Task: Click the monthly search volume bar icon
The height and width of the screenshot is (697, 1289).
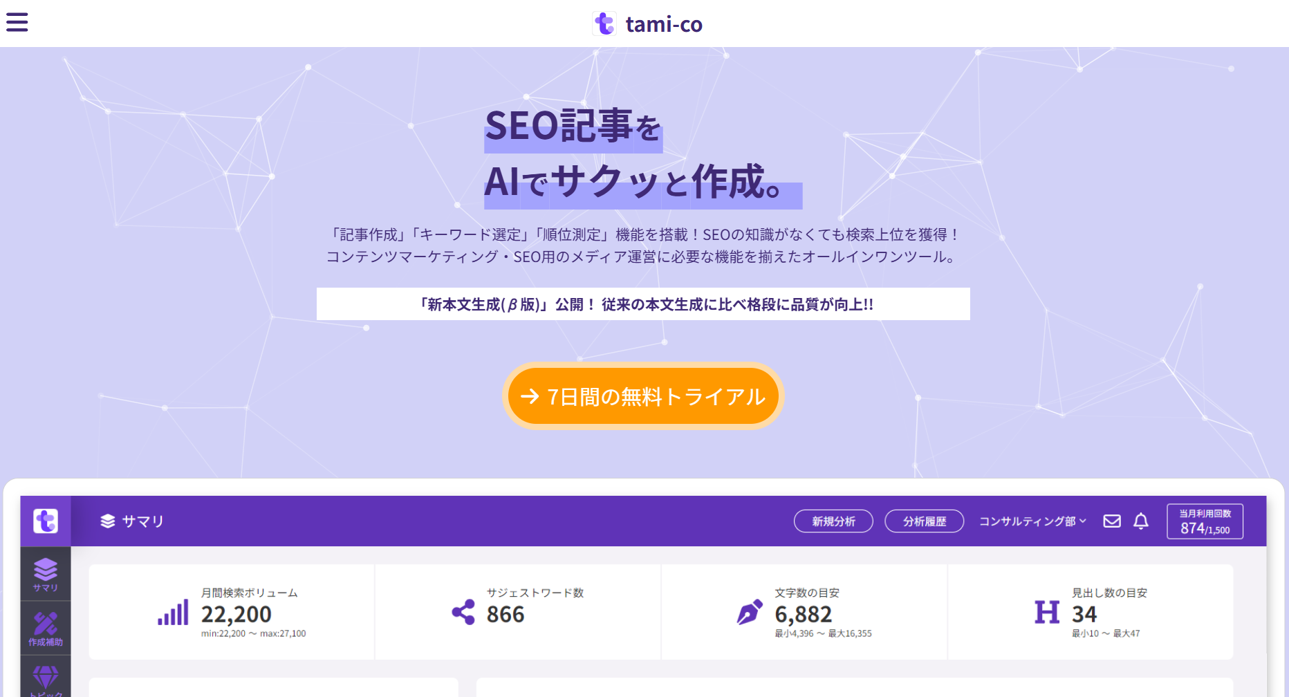Action: point(173,613)
